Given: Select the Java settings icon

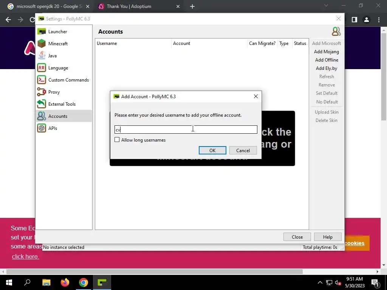Looking at the screenshot, I should (x=42, y=56).
